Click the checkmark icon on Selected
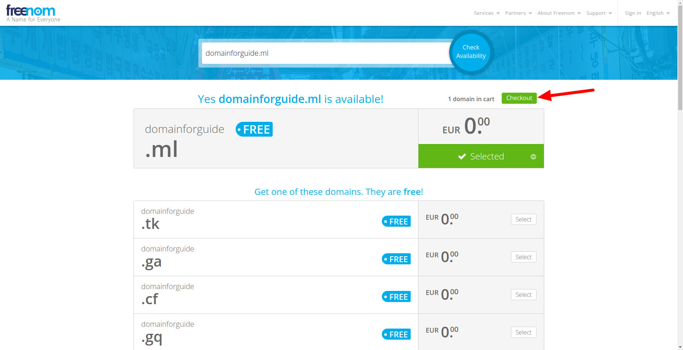Screen dimensions: 683x350 (462, 157)
